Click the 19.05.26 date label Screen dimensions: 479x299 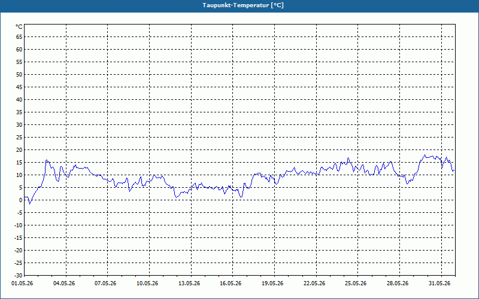[272, 283]
